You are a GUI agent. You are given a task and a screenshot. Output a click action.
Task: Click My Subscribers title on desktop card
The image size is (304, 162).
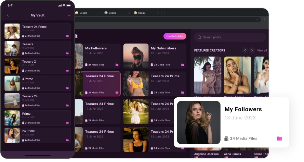click(163, 48)
